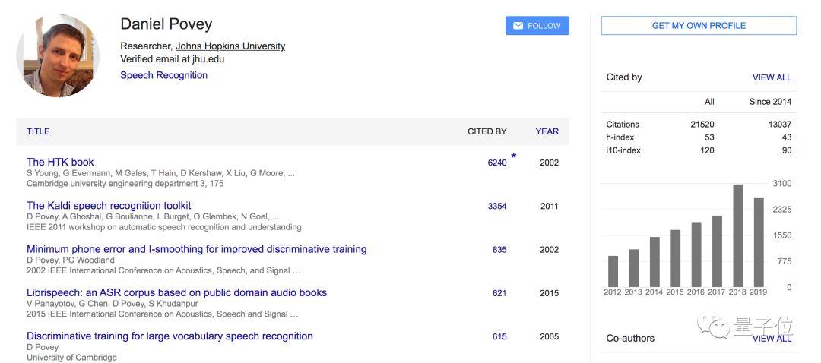This screenshot has width=821, height=363.
Task: Open the Johns Hopkins University link
Action: coord(230,46)
